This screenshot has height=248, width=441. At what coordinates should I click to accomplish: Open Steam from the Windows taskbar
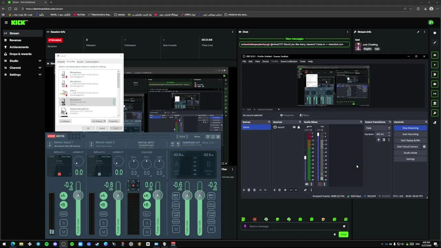click(x=97, y=244)
